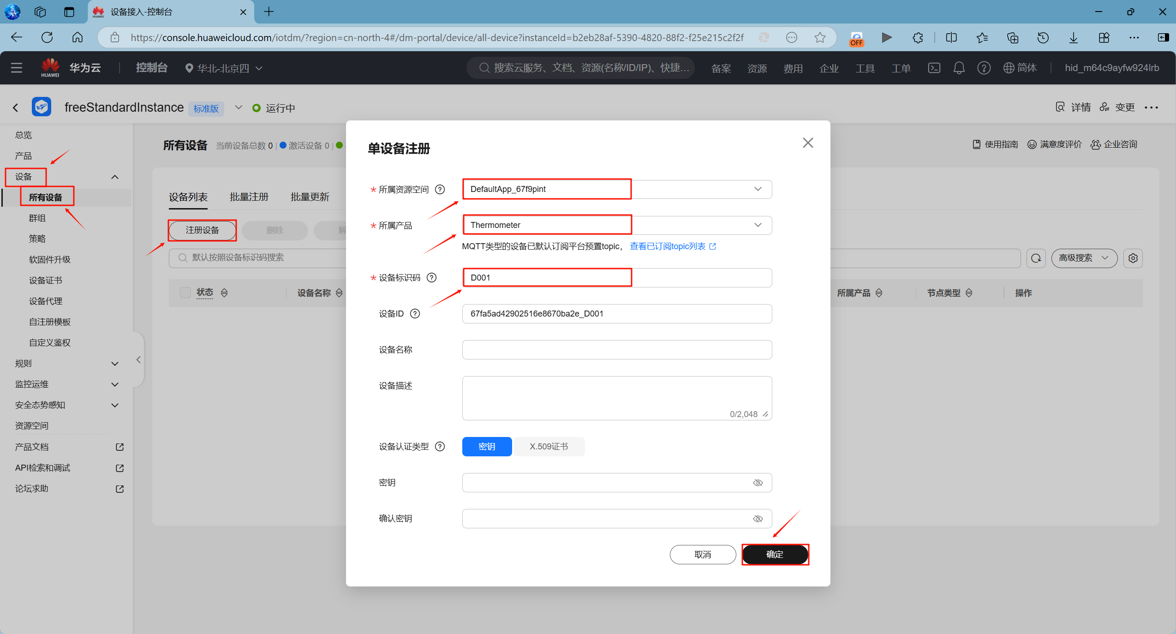Open the search settings gear beside 高级搜索

click(x=1133, y=258)
